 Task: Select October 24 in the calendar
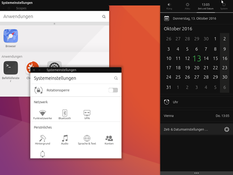(168, 77)
